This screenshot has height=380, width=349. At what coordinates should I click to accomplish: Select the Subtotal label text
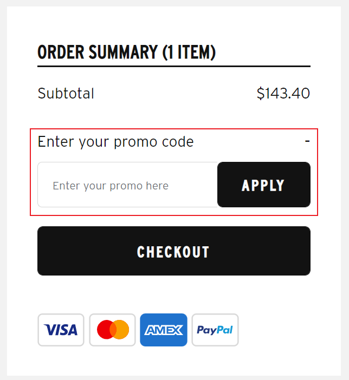[66, 93]
